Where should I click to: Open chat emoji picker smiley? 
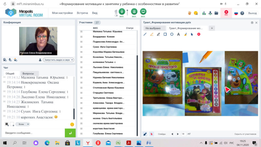pos(72,124)
